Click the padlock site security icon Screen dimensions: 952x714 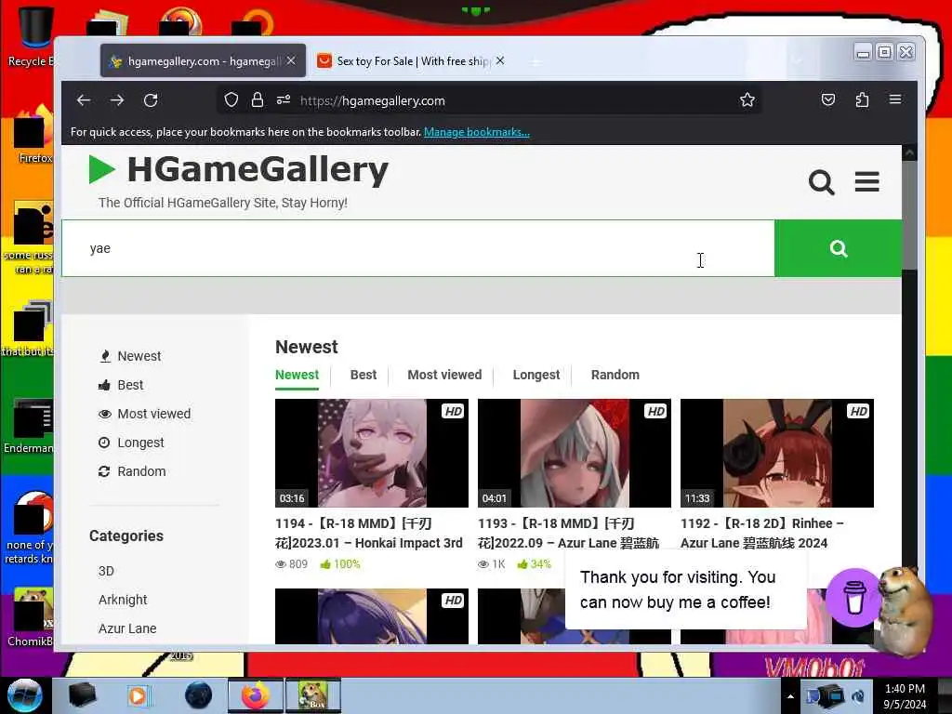click(x=258, y=100)
